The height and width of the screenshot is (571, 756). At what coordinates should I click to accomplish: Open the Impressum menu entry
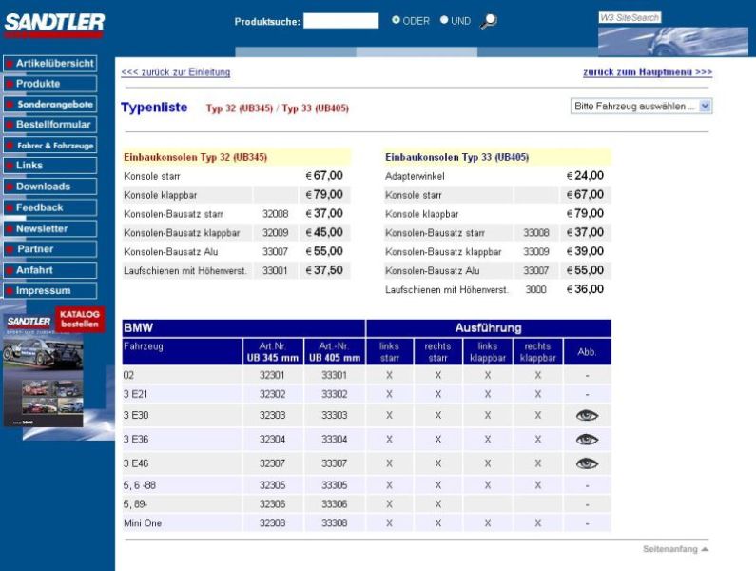pyautogui.click(x=49, y=290)
